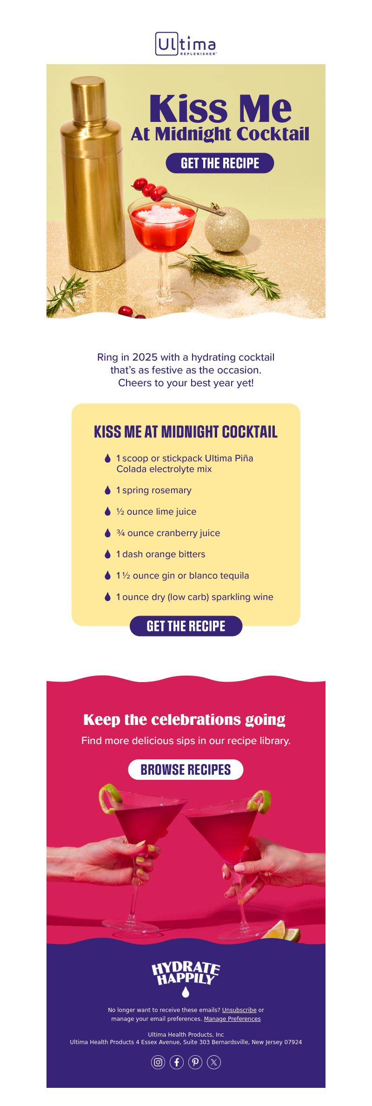
Task: Click the Keep the celebrations going heading
Action: click(x=184, y=719)
